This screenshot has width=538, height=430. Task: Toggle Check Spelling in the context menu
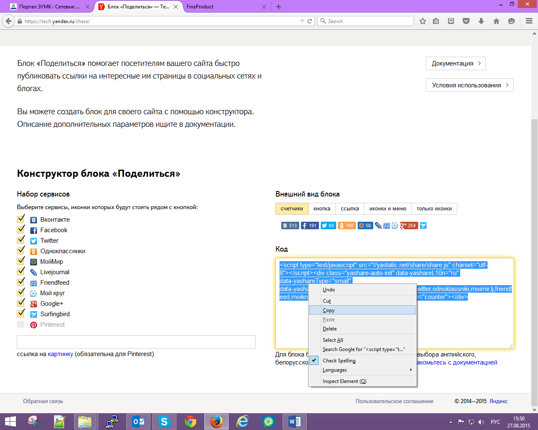click(362, 361)
